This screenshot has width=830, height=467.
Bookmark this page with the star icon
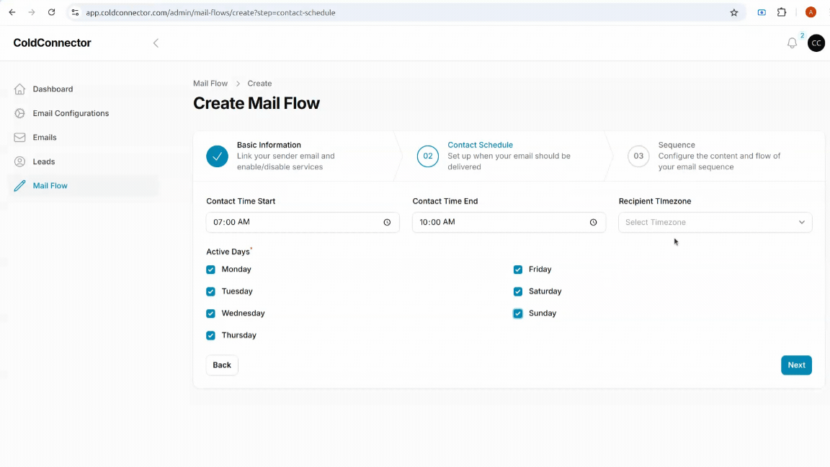point(734,12)
